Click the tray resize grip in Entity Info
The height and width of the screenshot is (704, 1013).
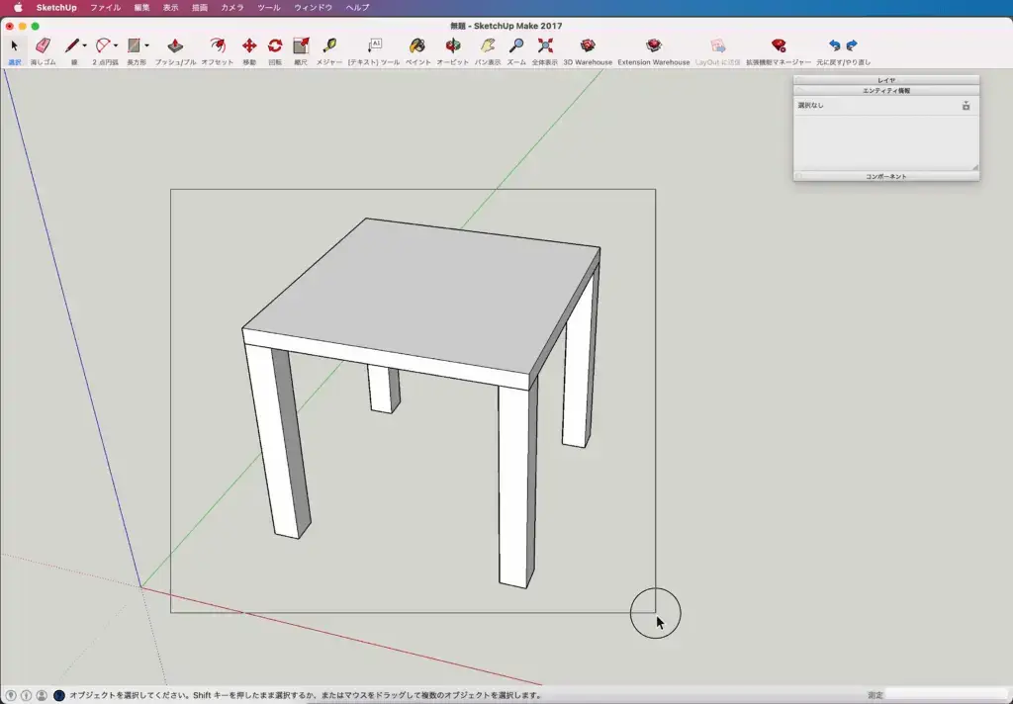click(x=974, y=167)
